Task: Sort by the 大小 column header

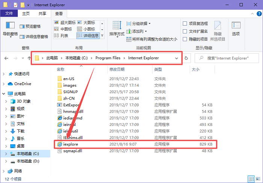Action: 196,69
